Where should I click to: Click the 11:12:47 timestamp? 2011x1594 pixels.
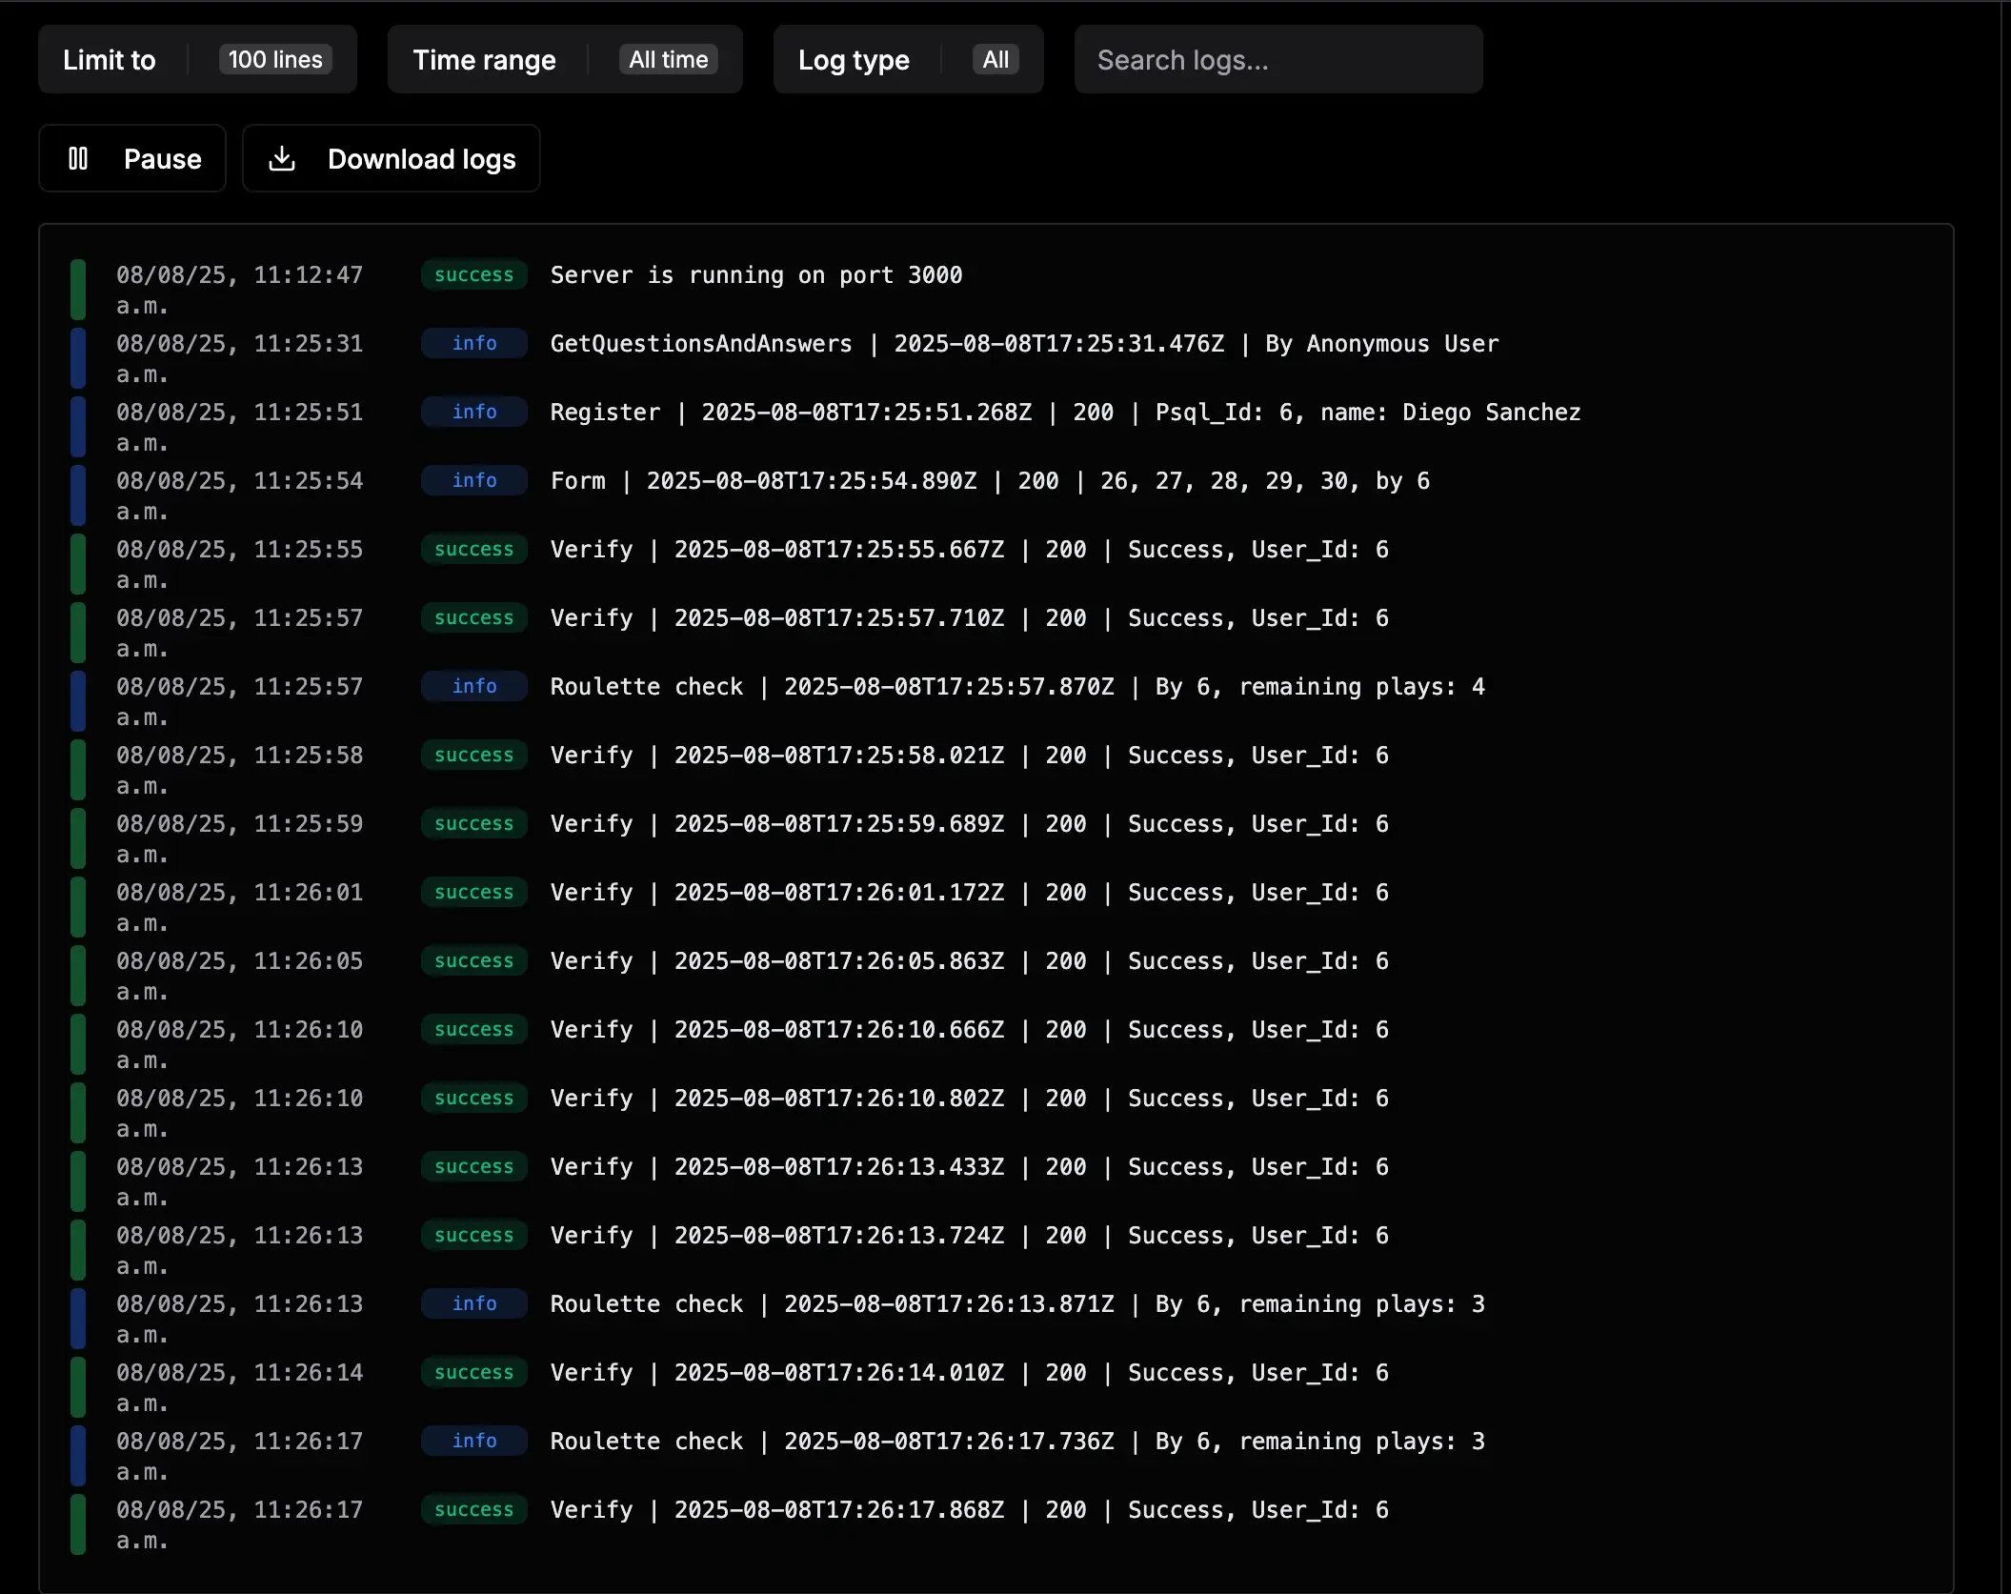tap(239, 291)
